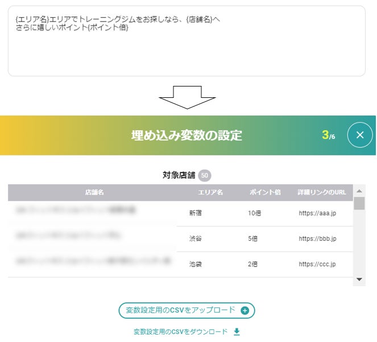Click the large down arrow graphic
This screenshot has height=342, width=377.
point(187,97)
